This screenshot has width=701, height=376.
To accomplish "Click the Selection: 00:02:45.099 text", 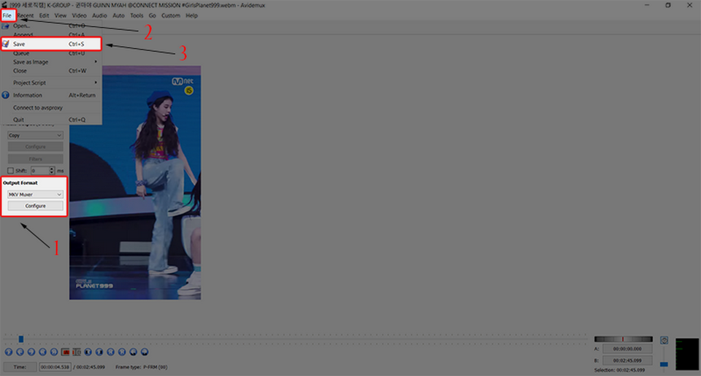I will (620, 370).
